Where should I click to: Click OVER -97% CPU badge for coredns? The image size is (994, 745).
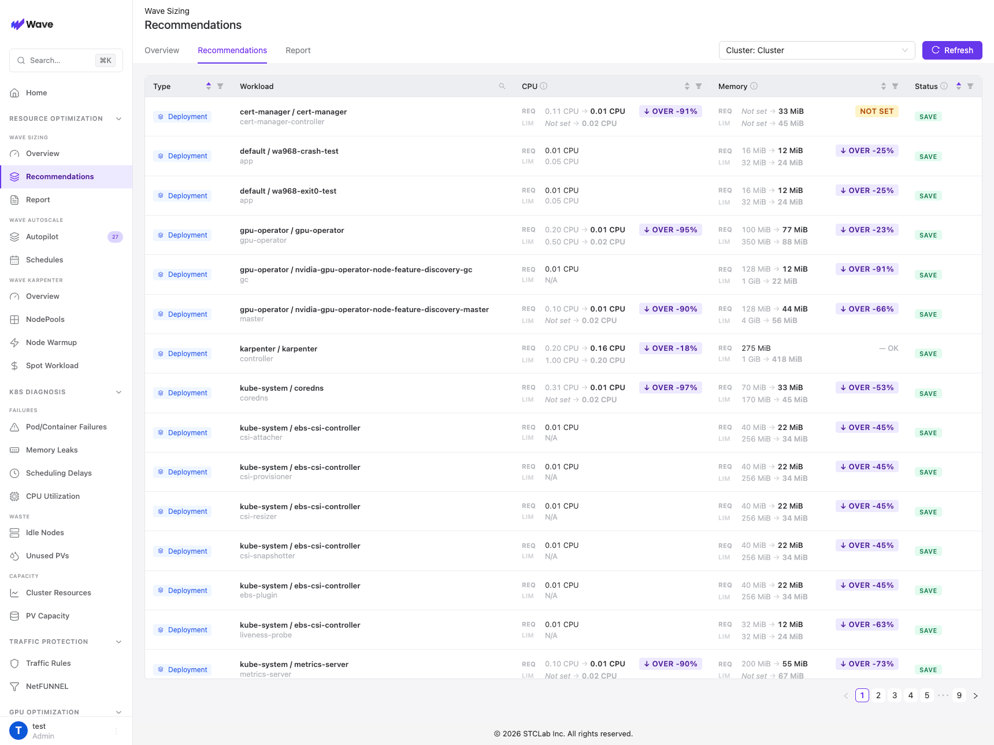pyautogui.click(x=670, y=388)
